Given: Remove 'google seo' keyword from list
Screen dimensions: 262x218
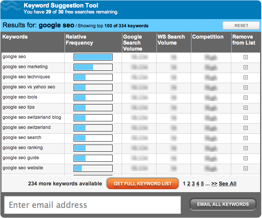Looking at the screenshot, I should pos(245,57).
